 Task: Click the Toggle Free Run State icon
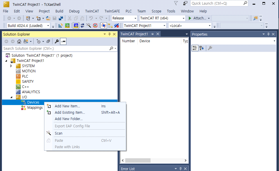(x=95, y=25)
